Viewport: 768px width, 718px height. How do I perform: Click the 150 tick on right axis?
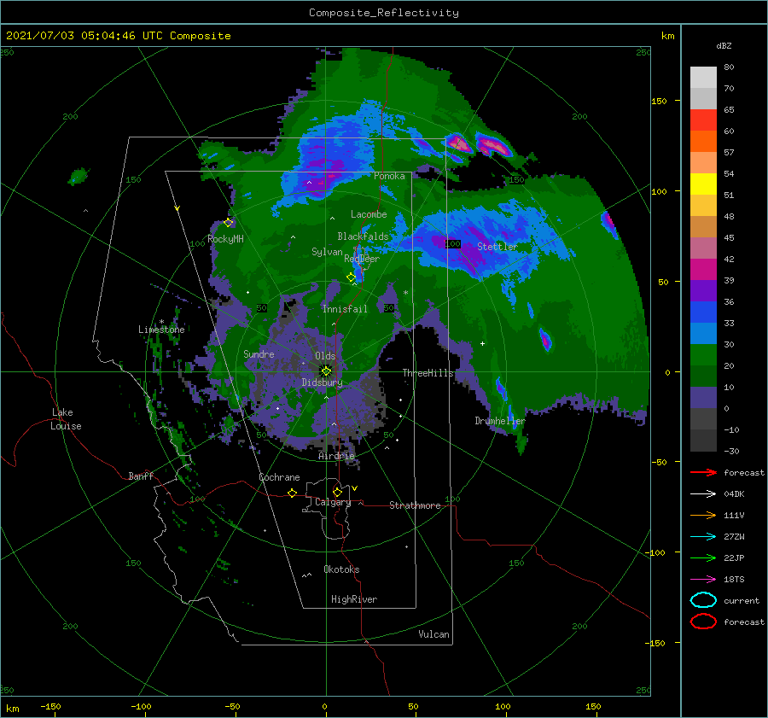[659, 101]
